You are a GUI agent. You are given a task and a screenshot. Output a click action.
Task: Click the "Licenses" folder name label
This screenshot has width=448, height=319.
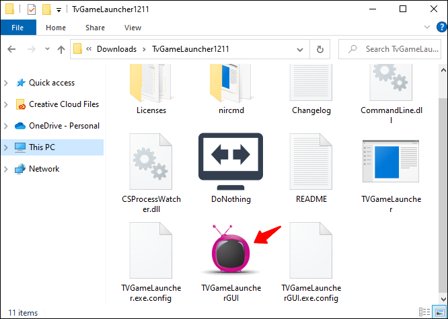point(151,110)
